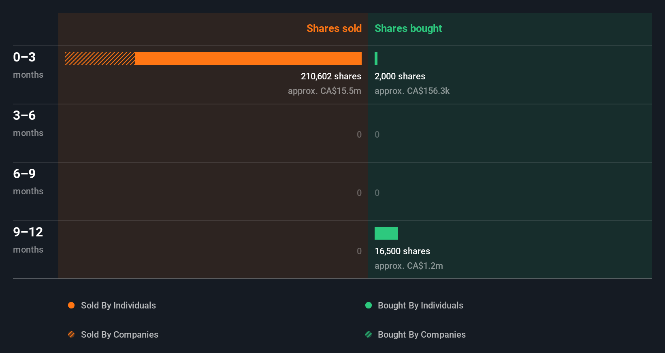Screen dimensions: 665x353
Task: Click the 9–12 months row label
Action: 28,240
